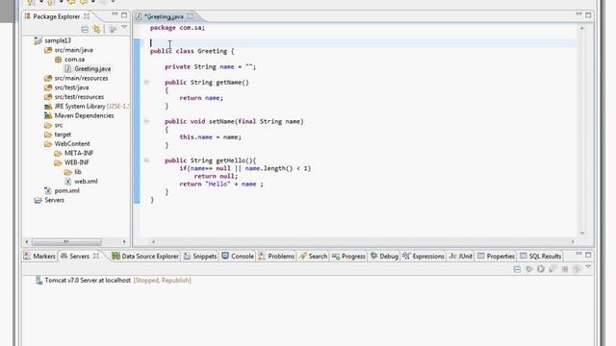Click the Stop server icon
Screen dimensions: 616x346
point(565,269)
